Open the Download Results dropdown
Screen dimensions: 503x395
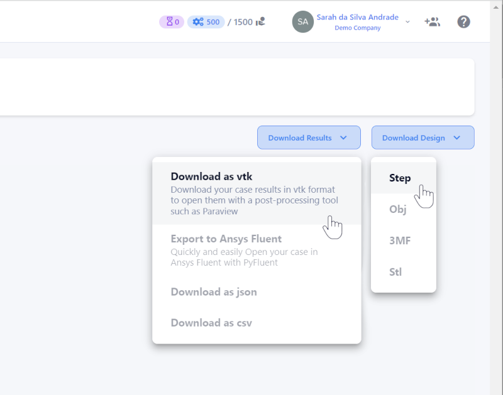click(x=309, y=138)
